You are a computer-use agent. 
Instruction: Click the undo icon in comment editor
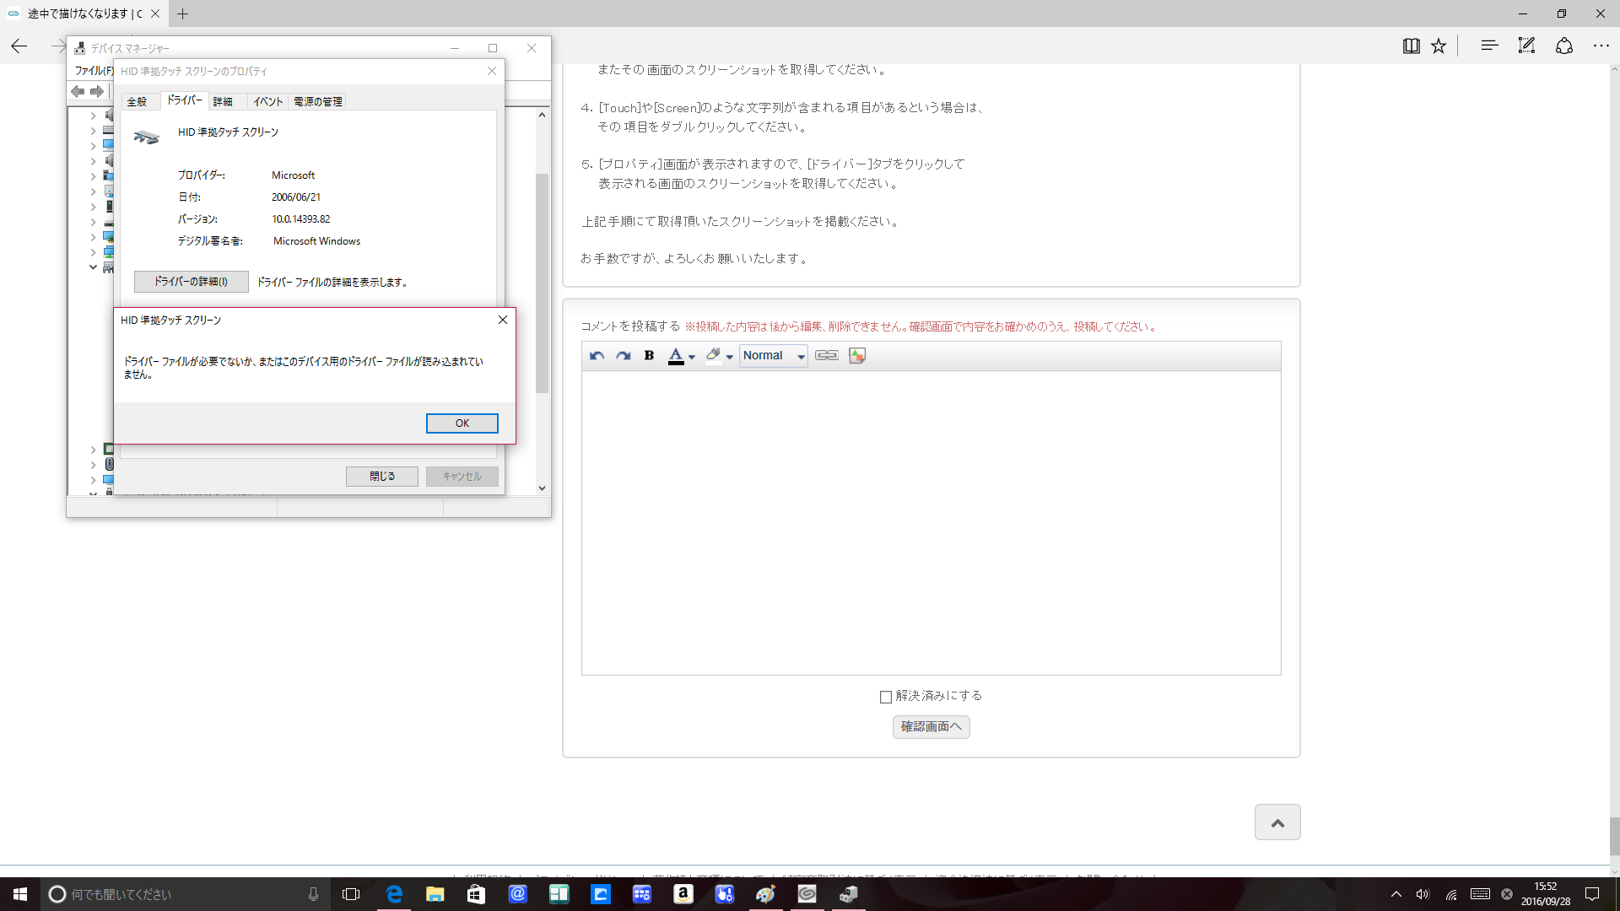pyautogui.click(x=597, y=356)
